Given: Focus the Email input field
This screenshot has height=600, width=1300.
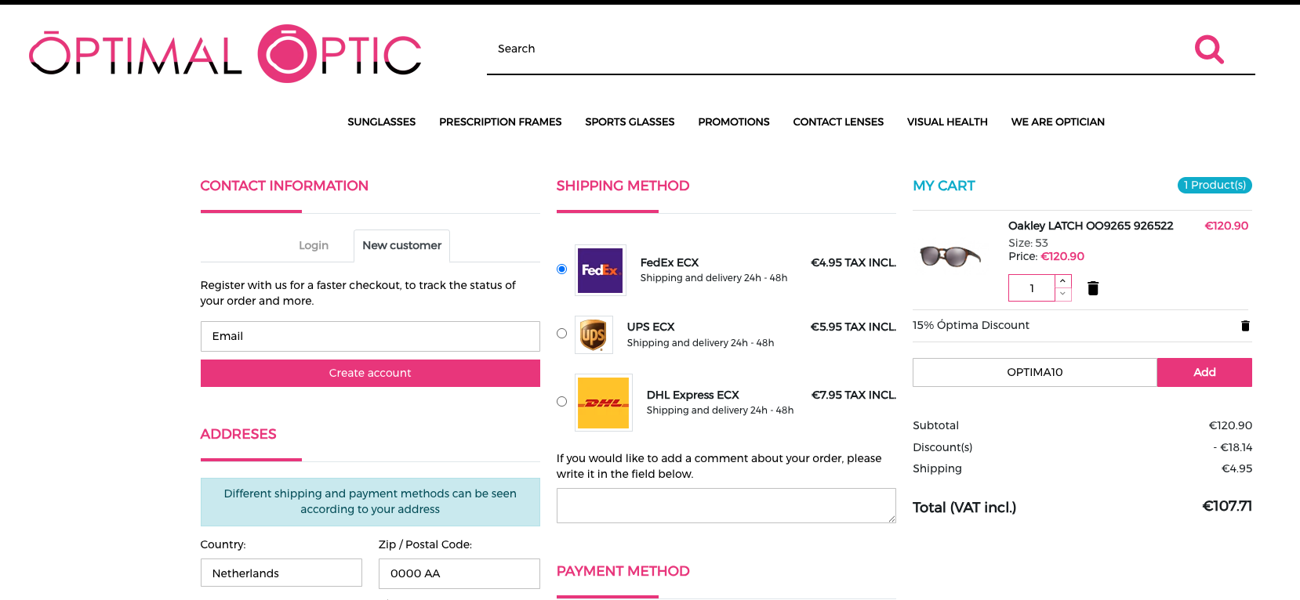Looking at the screenshot, I should point(369,336).
